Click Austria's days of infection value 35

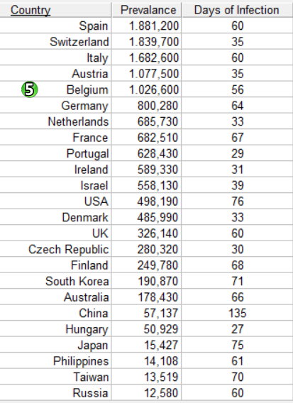(237, 74)
